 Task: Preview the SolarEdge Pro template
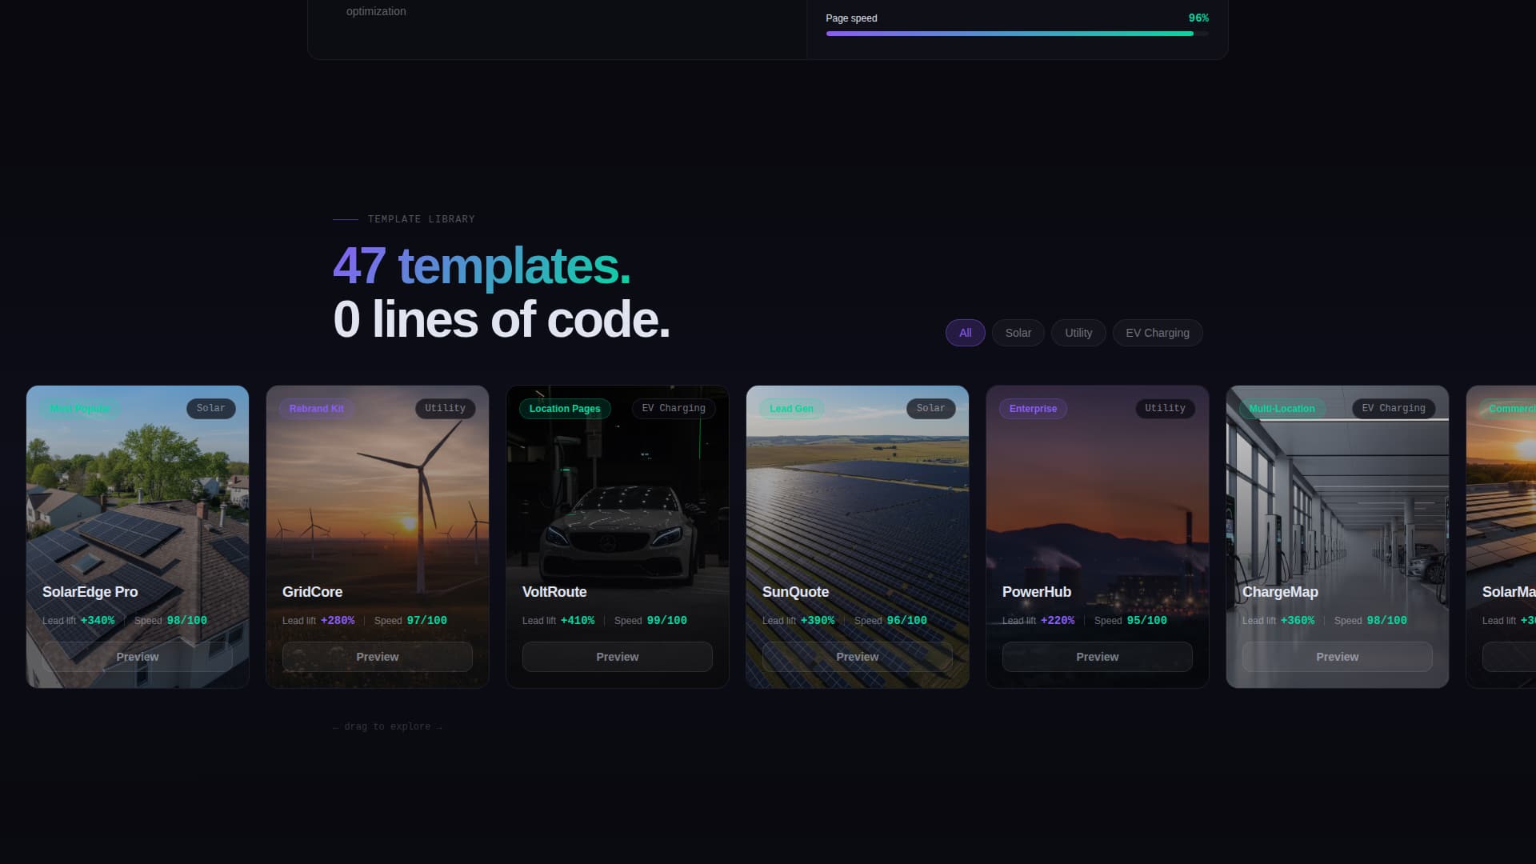[137, 656]
